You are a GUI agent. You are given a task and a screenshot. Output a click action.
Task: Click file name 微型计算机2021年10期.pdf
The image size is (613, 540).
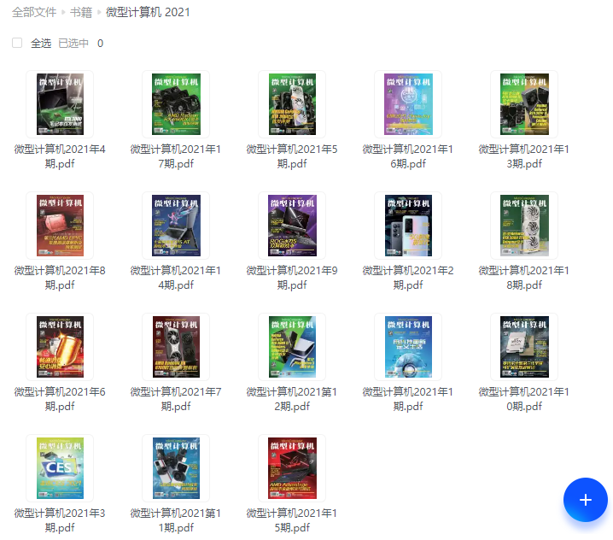tap(524, 399)
